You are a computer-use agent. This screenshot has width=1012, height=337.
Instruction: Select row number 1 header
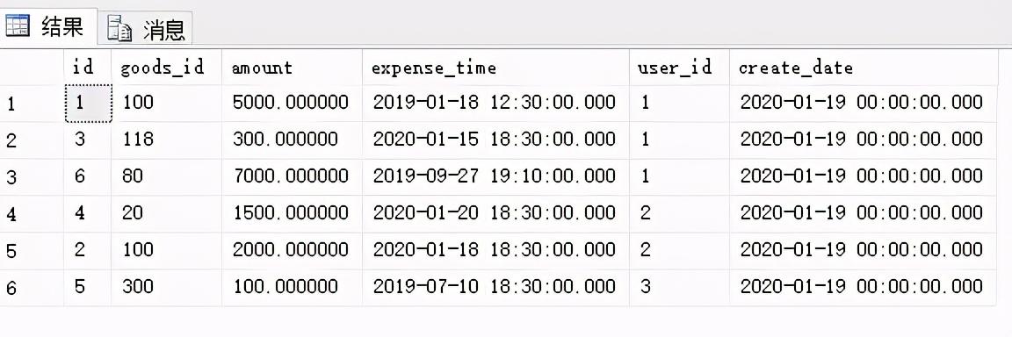pyautogui.click(x=32, y=103)
